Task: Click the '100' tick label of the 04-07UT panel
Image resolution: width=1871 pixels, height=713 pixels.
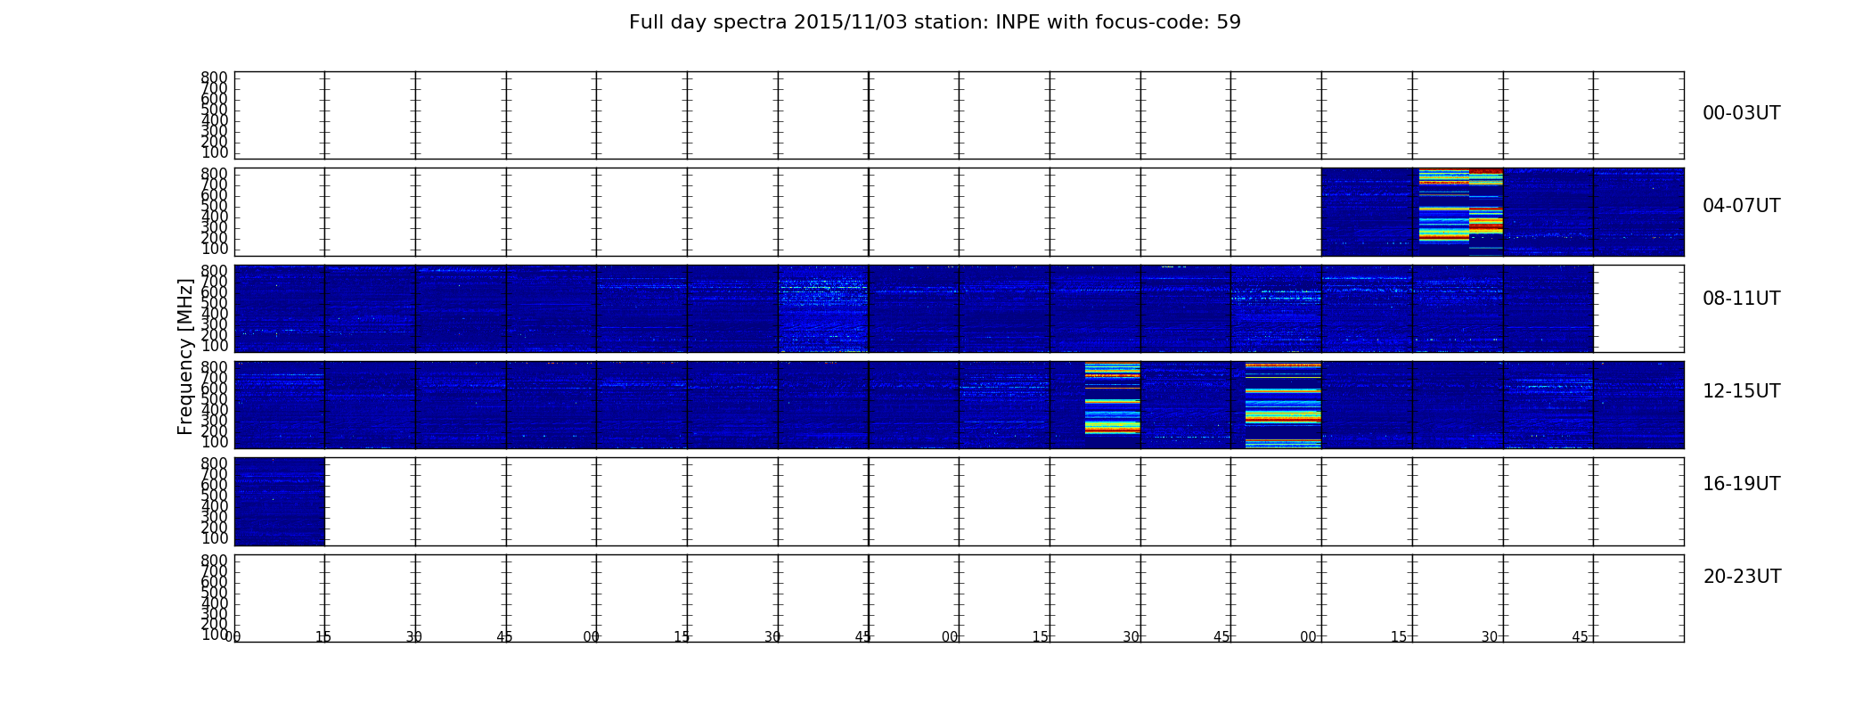Action: pyautogui.click(x=214, y=249)
